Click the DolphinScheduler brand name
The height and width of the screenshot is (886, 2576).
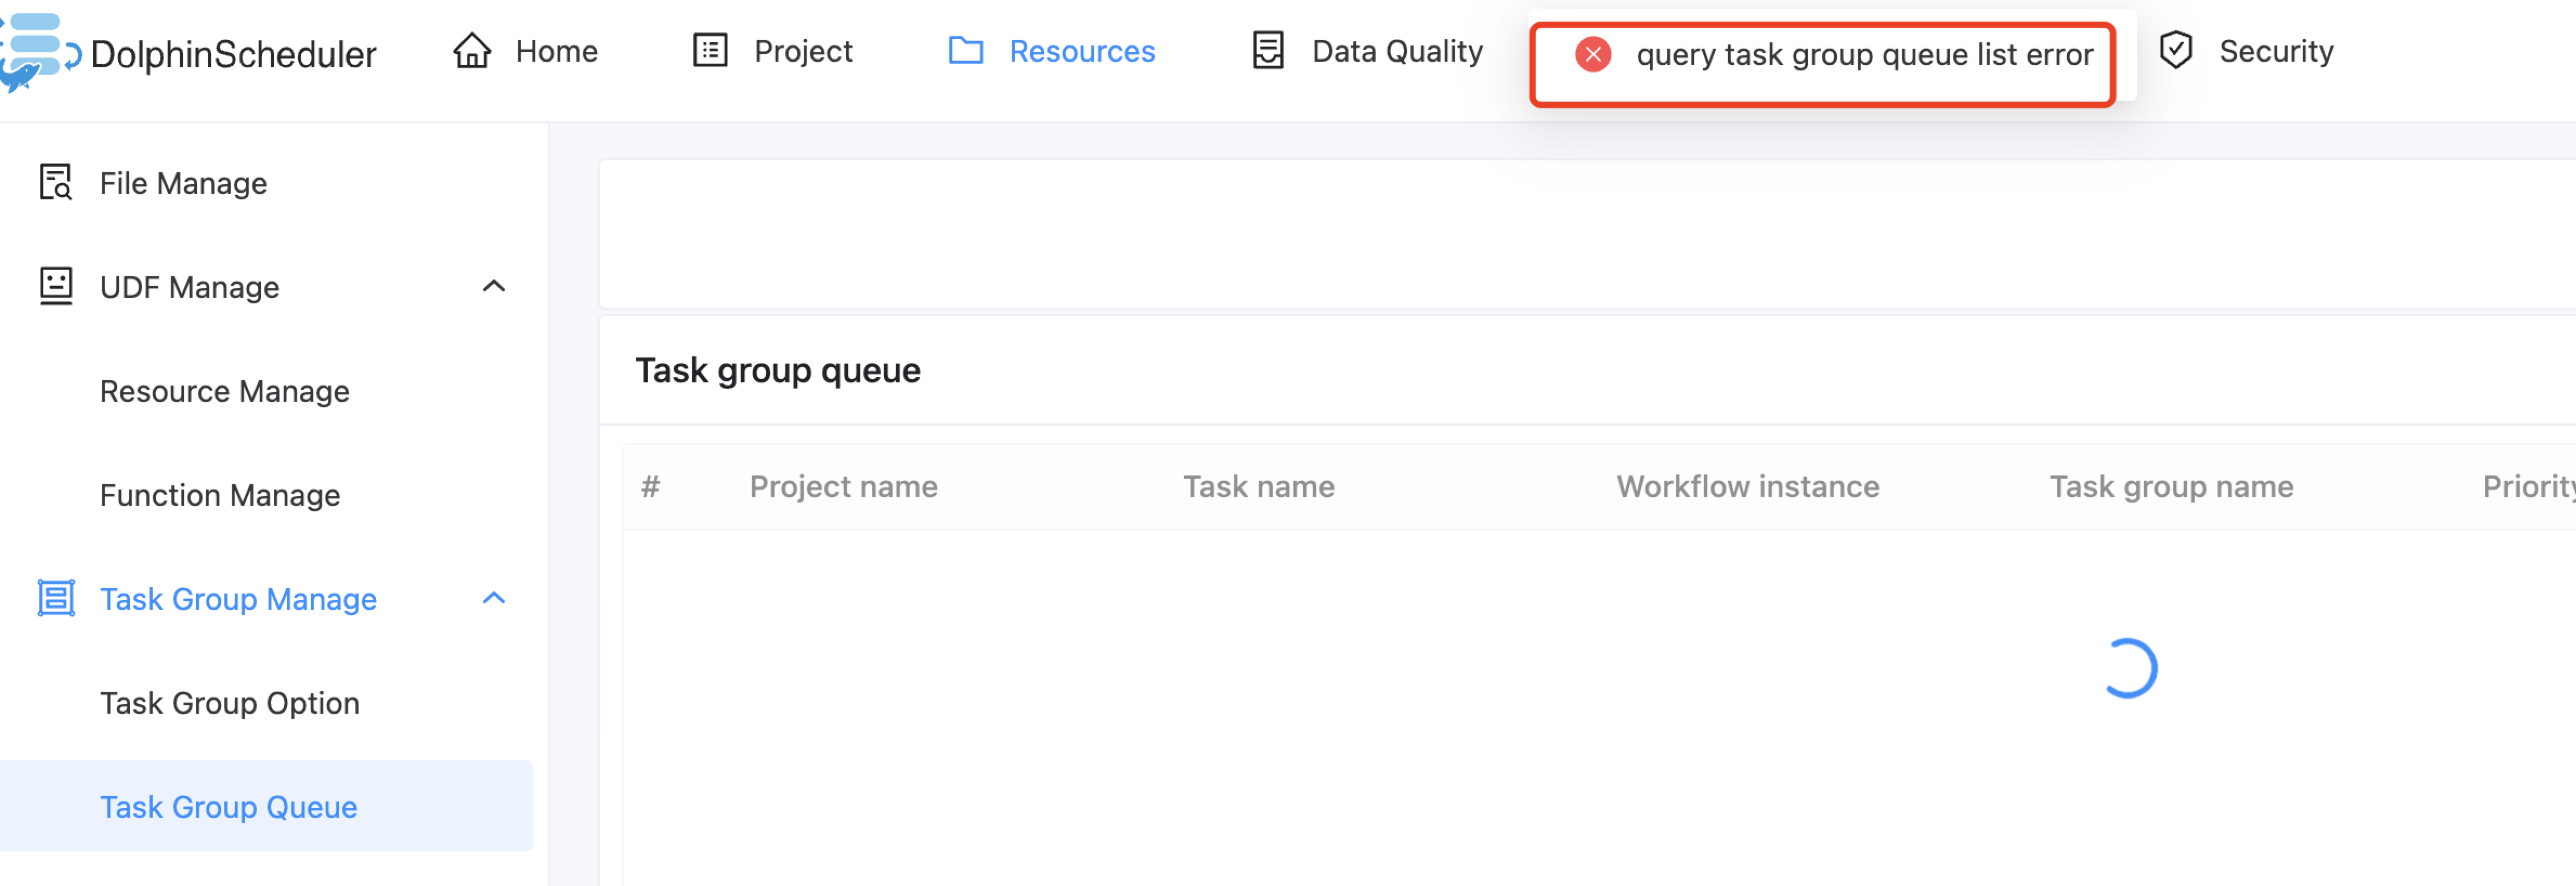(x=233, y=54)
